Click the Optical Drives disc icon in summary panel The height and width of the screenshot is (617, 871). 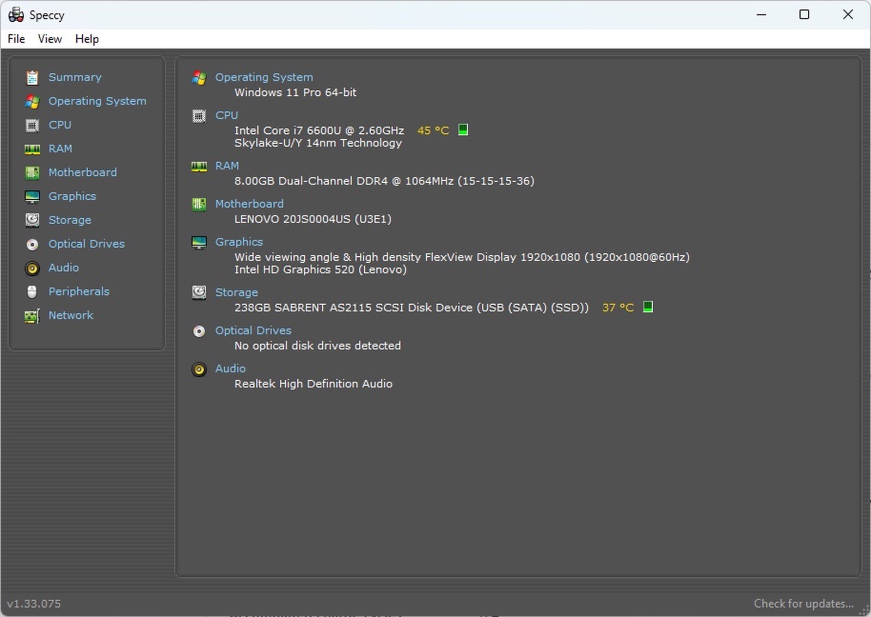pos(199,331)
